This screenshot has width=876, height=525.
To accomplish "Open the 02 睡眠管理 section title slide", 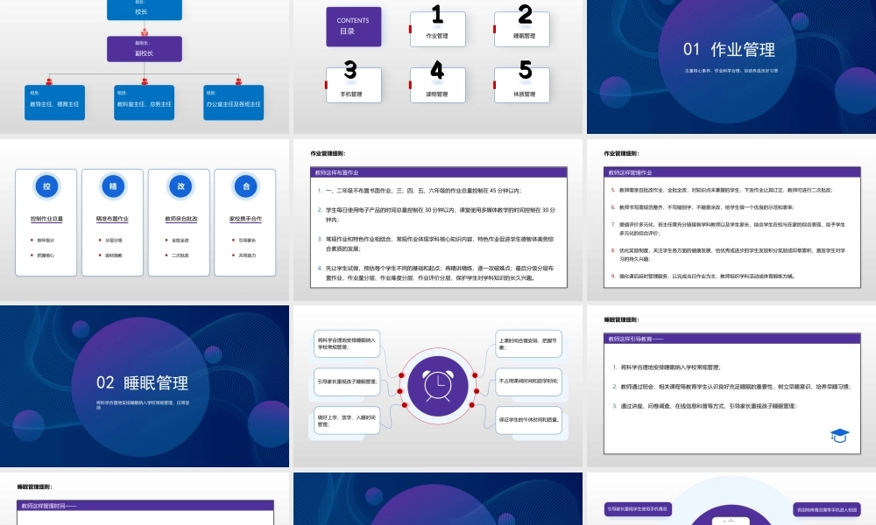I will click(145, 386).
